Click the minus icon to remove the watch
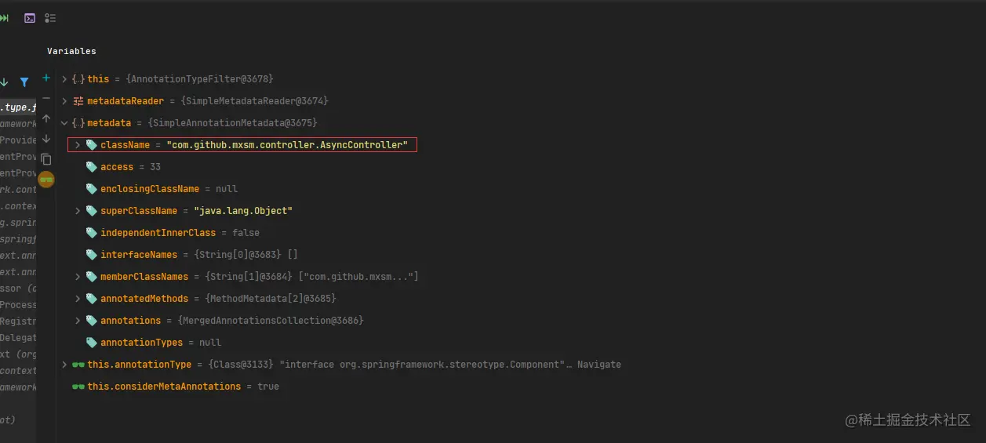This screenshot has width=986, height=443. [x=46, y=98]
